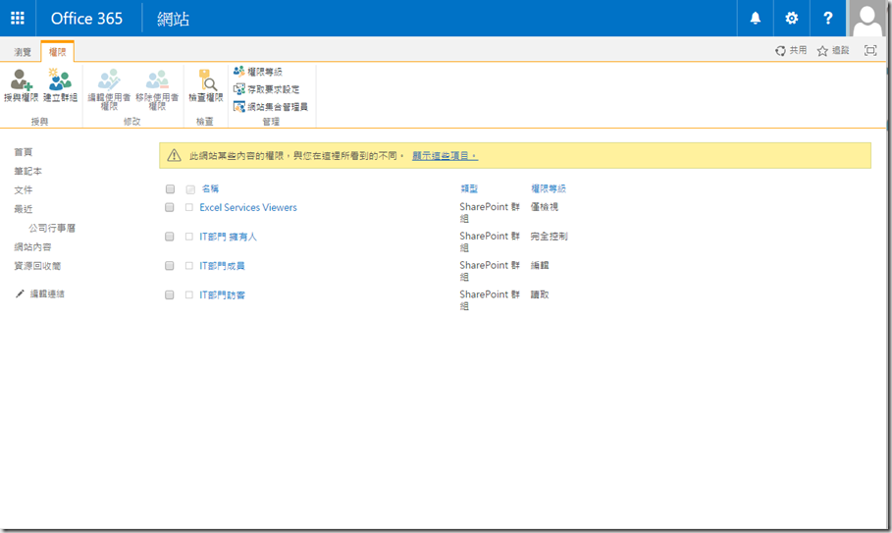Image resolution: width=892 pixels, height=533 pixels.
Task: Open settings via the gear icon
Action: point(791,18)
